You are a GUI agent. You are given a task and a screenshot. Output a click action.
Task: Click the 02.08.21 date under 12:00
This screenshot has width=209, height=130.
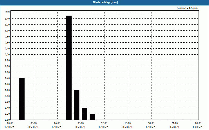(x=103, y=127)
